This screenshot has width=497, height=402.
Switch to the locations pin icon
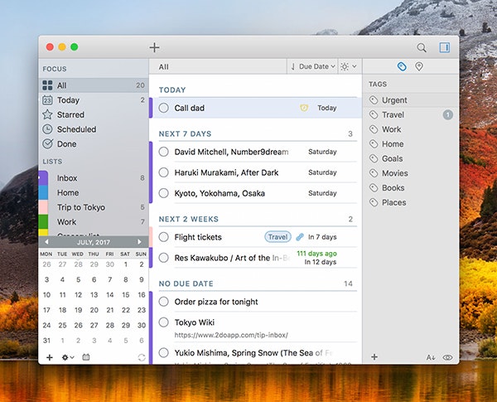(419, 66)
